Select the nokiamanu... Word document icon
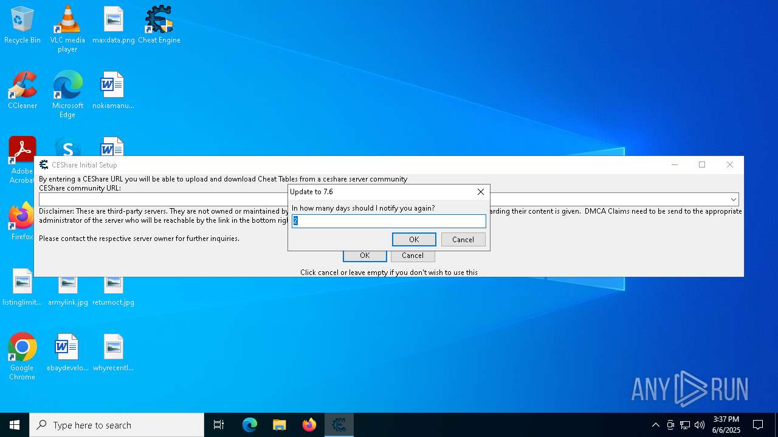 coord(114,90)
